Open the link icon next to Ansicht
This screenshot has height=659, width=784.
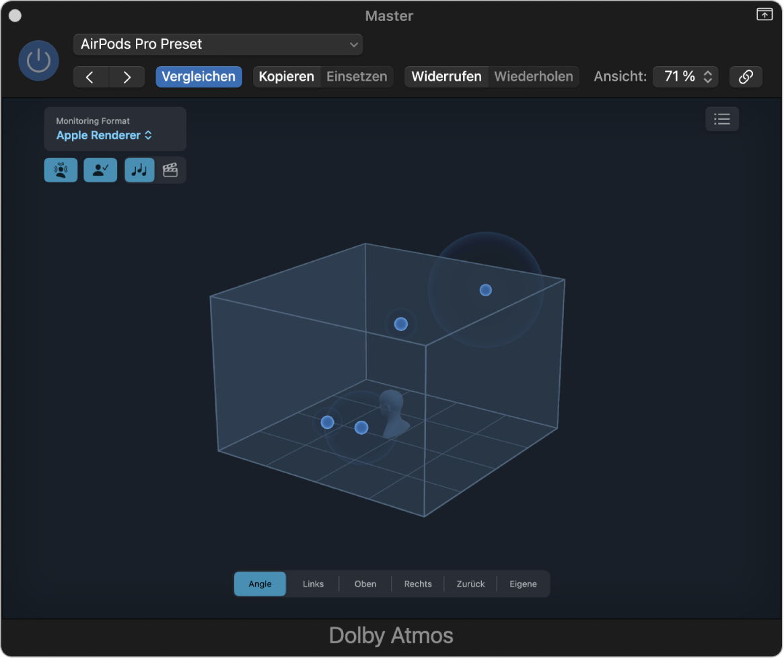pyautogui.click(x=746, y=76)
